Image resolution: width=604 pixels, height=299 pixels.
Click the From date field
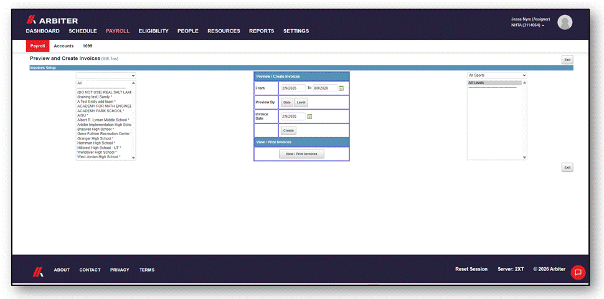pyautogui.click(x=293, y=88)
